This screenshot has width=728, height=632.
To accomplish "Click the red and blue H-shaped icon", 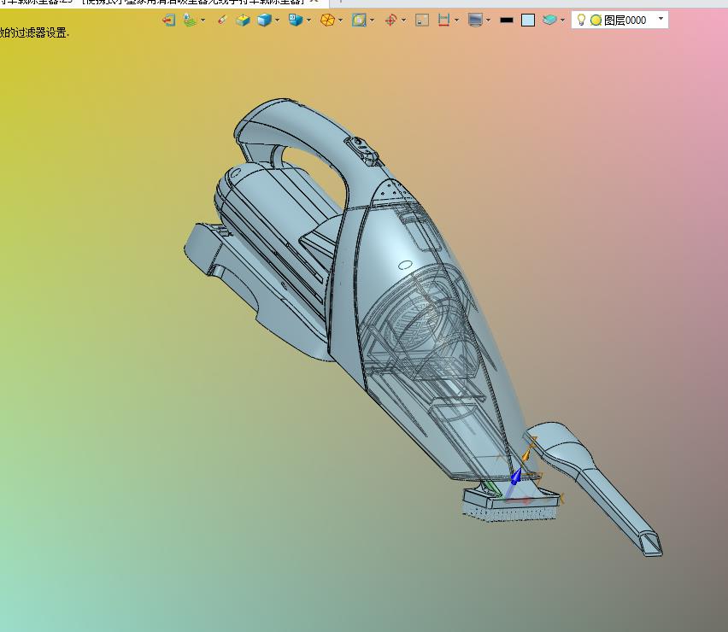I will pos(443,20).
